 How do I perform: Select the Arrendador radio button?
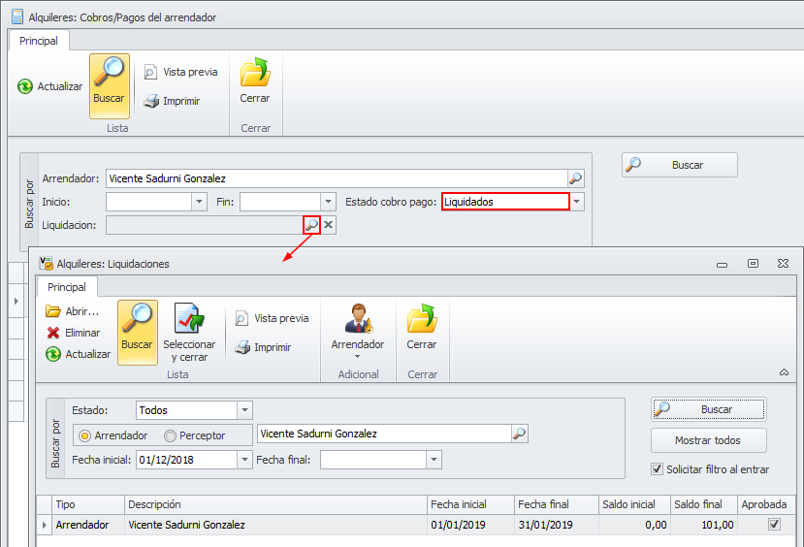(x=84, y=435)
